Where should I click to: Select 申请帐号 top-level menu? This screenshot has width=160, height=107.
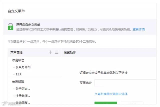18,60
